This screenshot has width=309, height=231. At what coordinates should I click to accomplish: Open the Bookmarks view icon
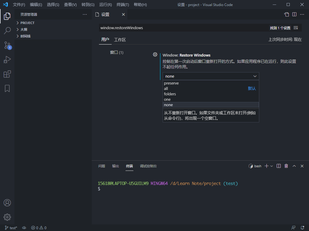7,89
